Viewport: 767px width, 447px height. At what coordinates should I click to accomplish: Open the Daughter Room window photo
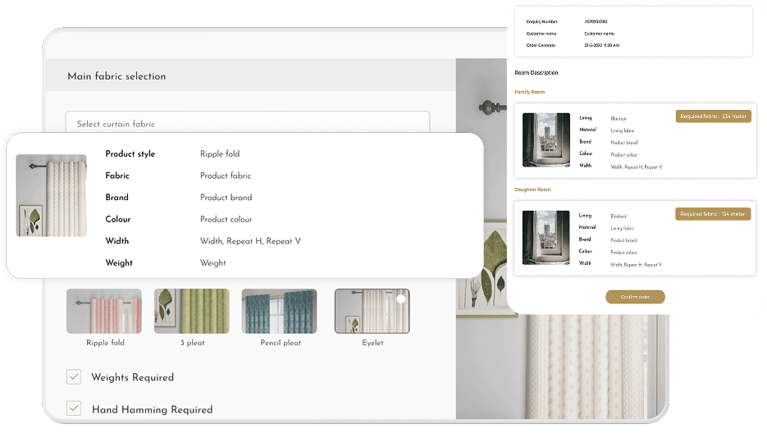coord(546,238)
